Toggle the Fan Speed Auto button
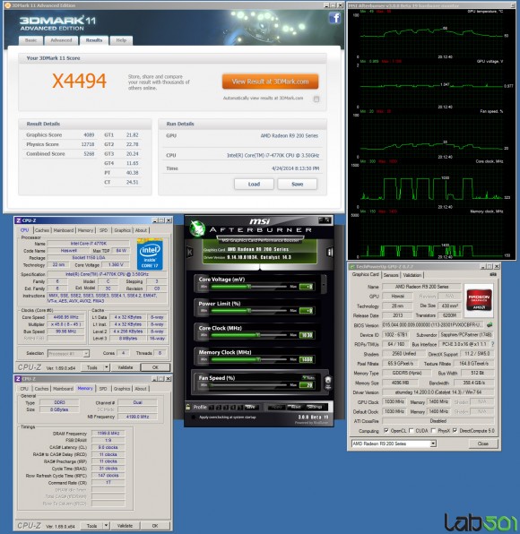The height and width of the screenshot is (534, 520). 308,377
